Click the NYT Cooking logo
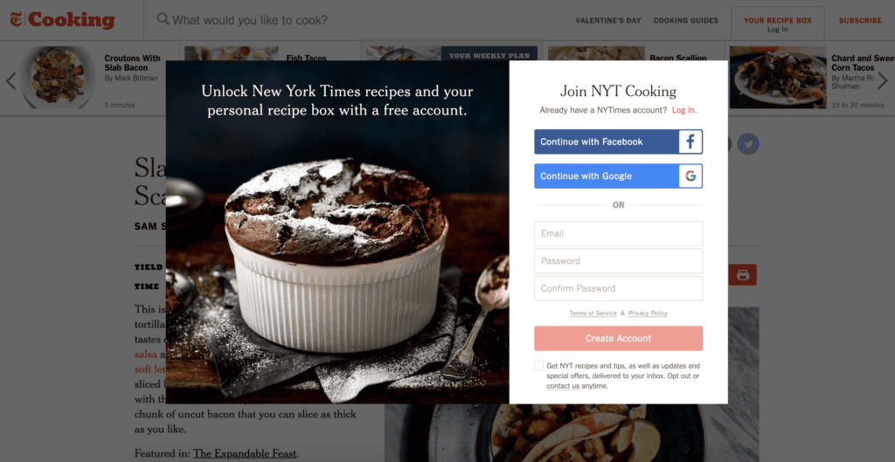The width and height of the screenshot is (895, 462). pyautogui.click(x=62, y=20)
